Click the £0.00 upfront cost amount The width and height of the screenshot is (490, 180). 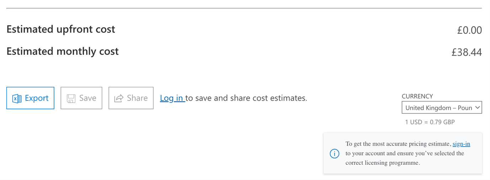[x=469, y=30]
